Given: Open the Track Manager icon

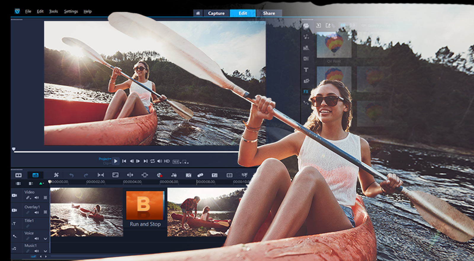Looking at the screenshot, I should point(31,184).
